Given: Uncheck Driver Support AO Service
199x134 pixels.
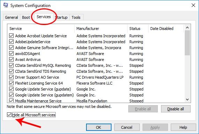Looking at the screenshot, I should point(11,77).
